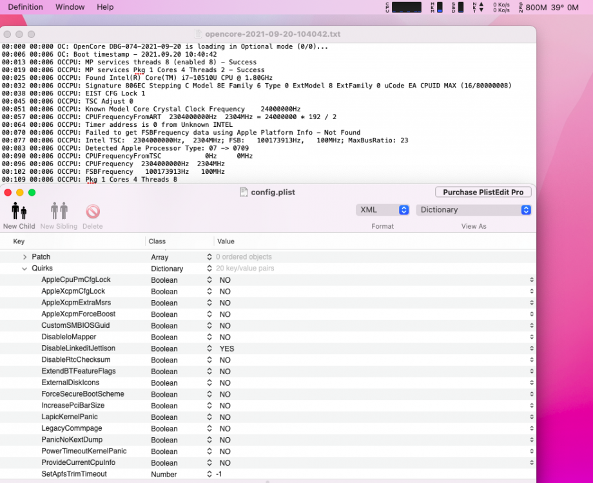593x483 pixels.
Task: Toggle DisableLinkeditJettison value popup arrow
Action: (x=532, y=348)
